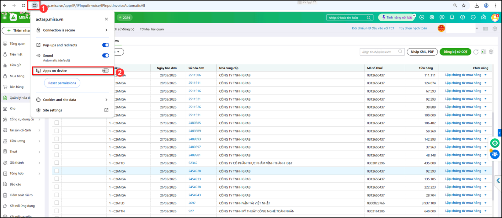
Task: Turn off the Sound permission toggle
Action: click(x=105, y=56)
